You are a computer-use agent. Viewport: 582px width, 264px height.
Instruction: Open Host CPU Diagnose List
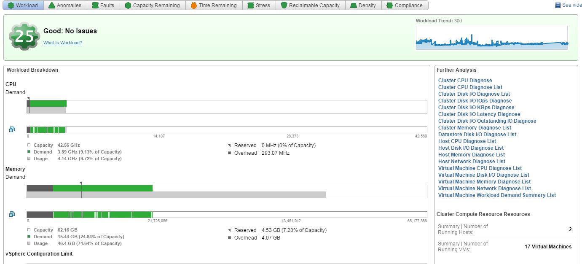coord(467,141)
